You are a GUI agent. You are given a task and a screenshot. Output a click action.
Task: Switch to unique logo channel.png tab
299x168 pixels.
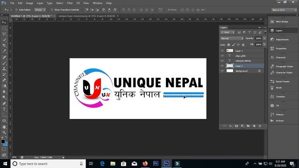(87, 16)
